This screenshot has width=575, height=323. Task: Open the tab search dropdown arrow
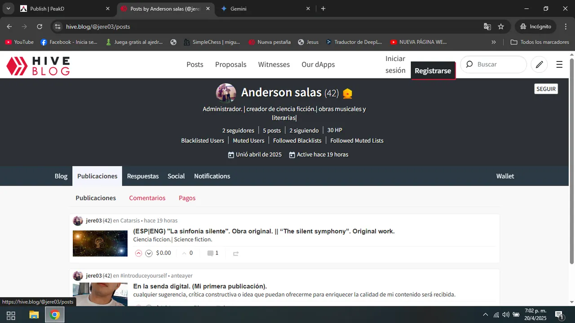pyautogui.click(x=8, y=9)
